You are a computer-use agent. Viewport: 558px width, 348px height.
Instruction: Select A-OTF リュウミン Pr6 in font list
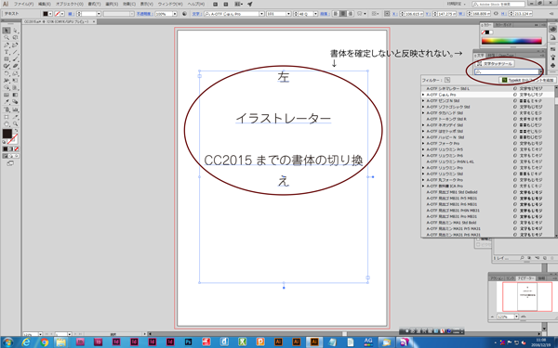click(445, 156)
